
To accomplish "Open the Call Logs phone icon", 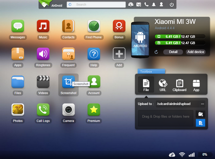I will [x=43, y=110].
